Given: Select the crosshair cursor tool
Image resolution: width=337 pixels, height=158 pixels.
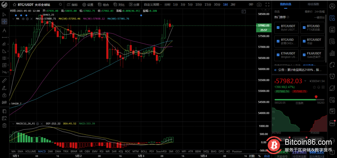Looking at the screenshot, I should [4, 22].
